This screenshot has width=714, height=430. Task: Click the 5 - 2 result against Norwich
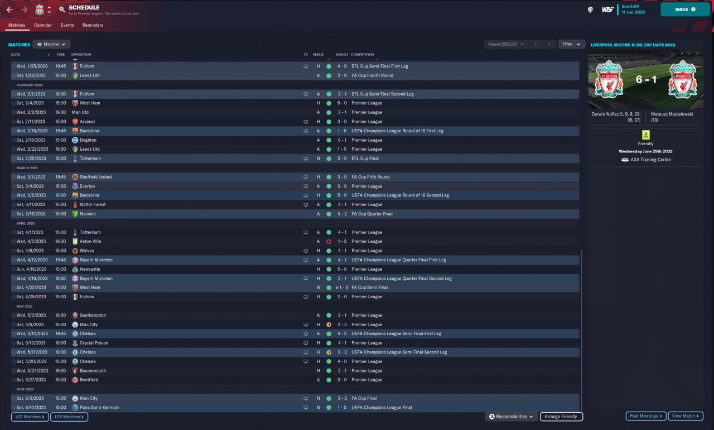pos(342,214)
